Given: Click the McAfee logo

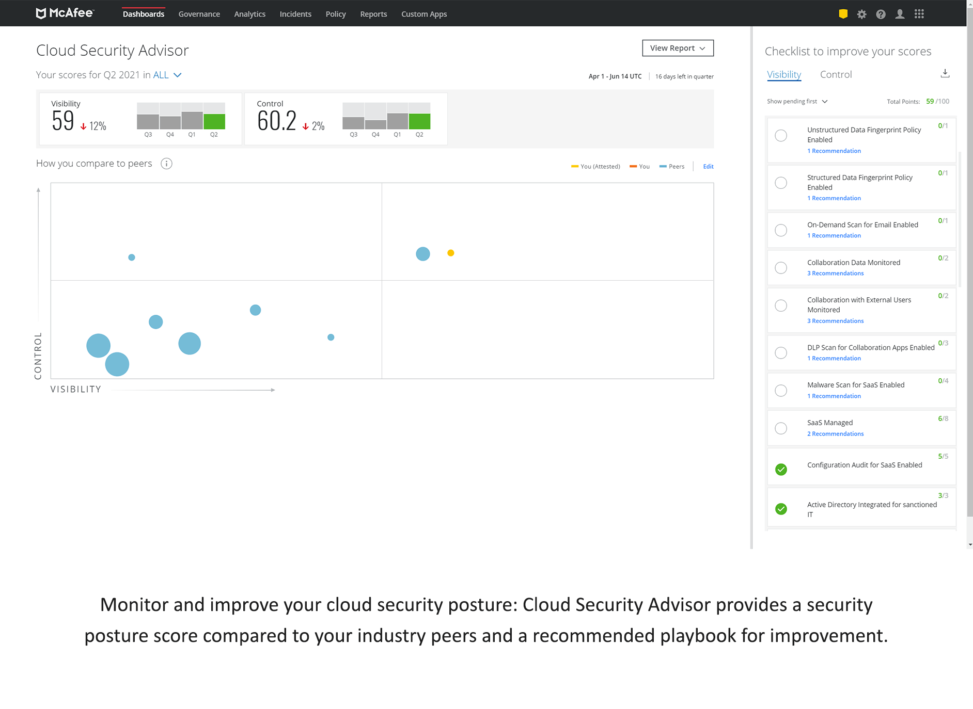Looking at the screenshot, I should (65, 13).
